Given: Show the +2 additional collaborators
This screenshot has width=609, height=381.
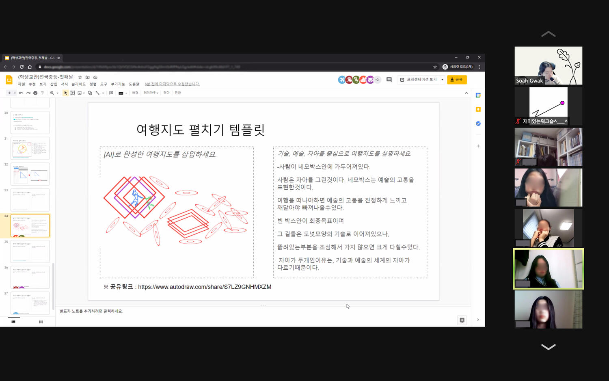Looking at the screenshot, I should (x=377, y=80).
